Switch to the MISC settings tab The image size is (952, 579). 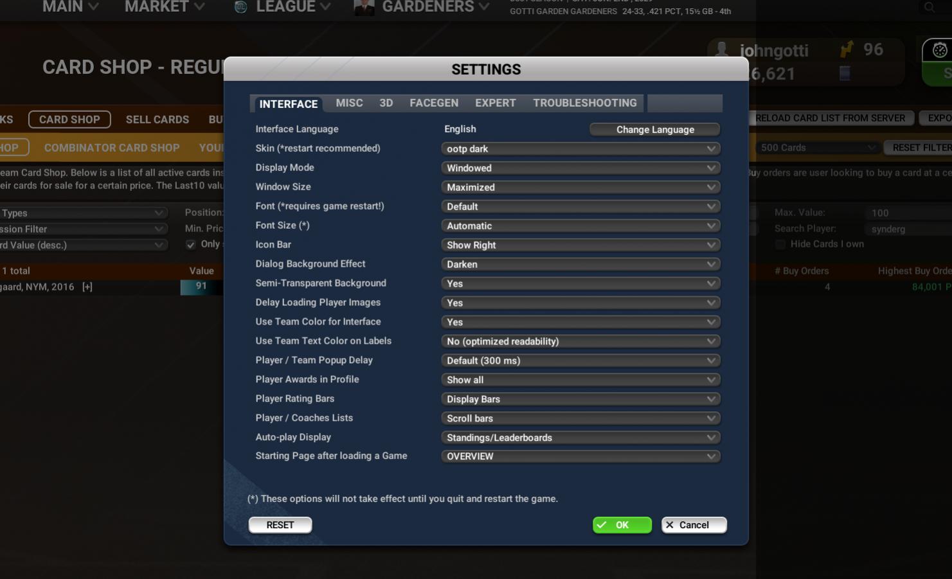pyautogui.click(x=349, y=103)
